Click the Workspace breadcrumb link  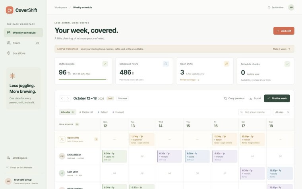(x=61, y=8)
